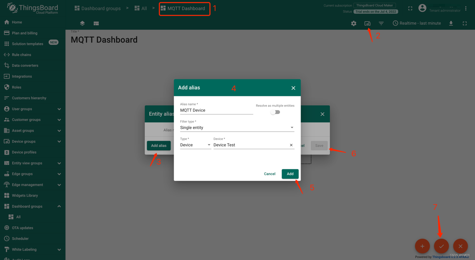The image size is (475, 260).
Task: Expand Edge management menu
Action: 32,185
